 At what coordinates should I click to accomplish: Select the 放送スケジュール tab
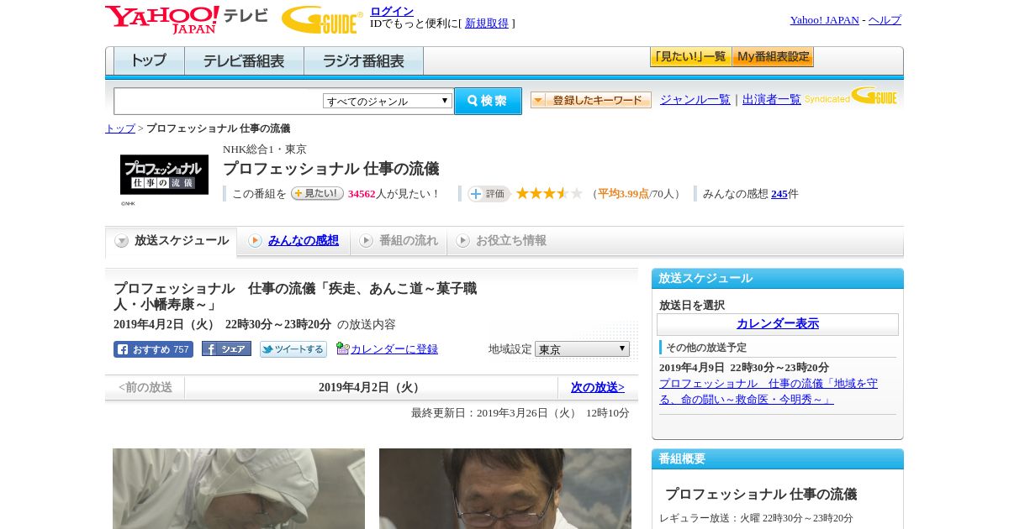pyautogui.click(x=172, y=241)
